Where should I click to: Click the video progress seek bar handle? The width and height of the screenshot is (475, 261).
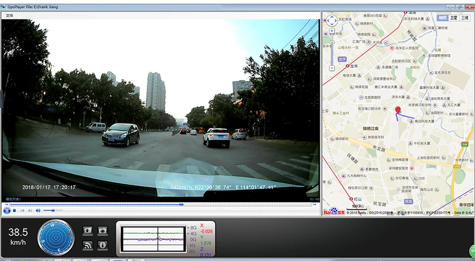point(181,205)
